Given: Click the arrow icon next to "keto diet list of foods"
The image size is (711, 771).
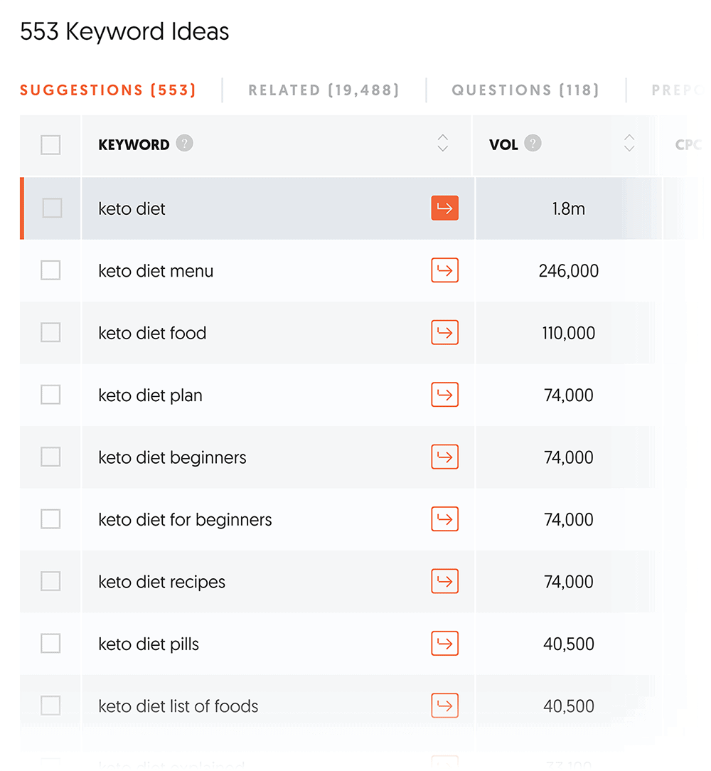Looking at the screenshot, I should pos(444,706).
